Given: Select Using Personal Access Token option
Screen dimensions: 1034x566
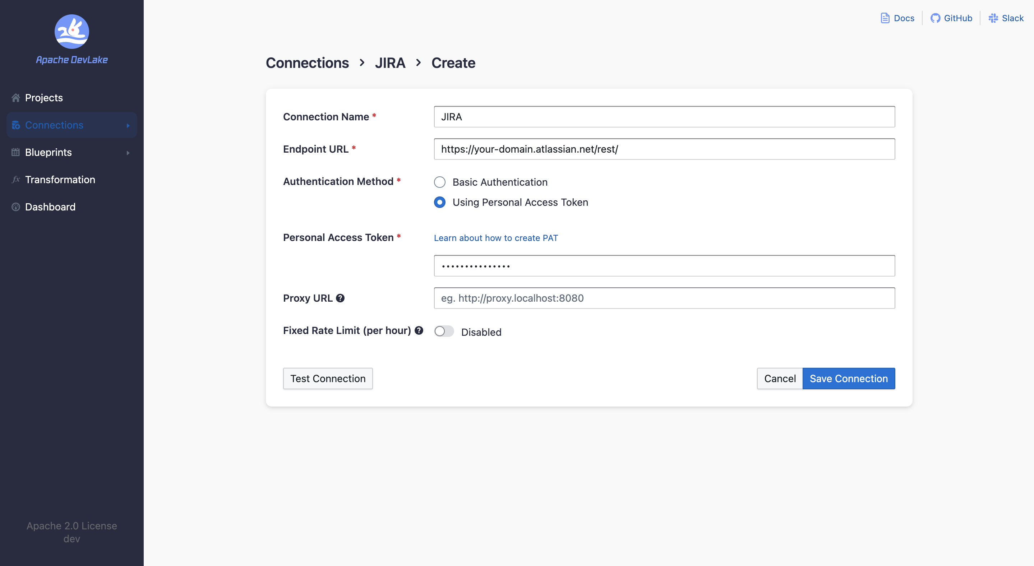Looking at the screenshot, I should 439,202.
